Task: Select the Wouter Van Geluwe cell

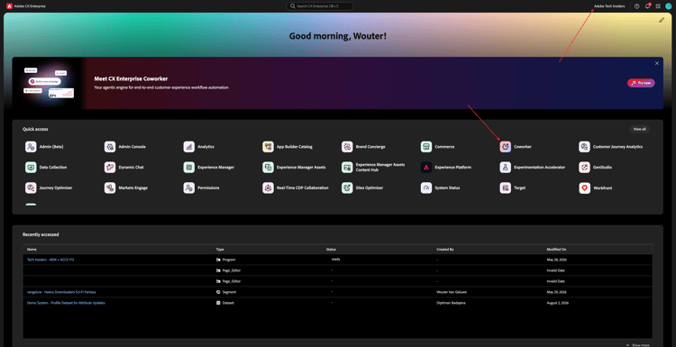Action: click(x=452, y=292)
